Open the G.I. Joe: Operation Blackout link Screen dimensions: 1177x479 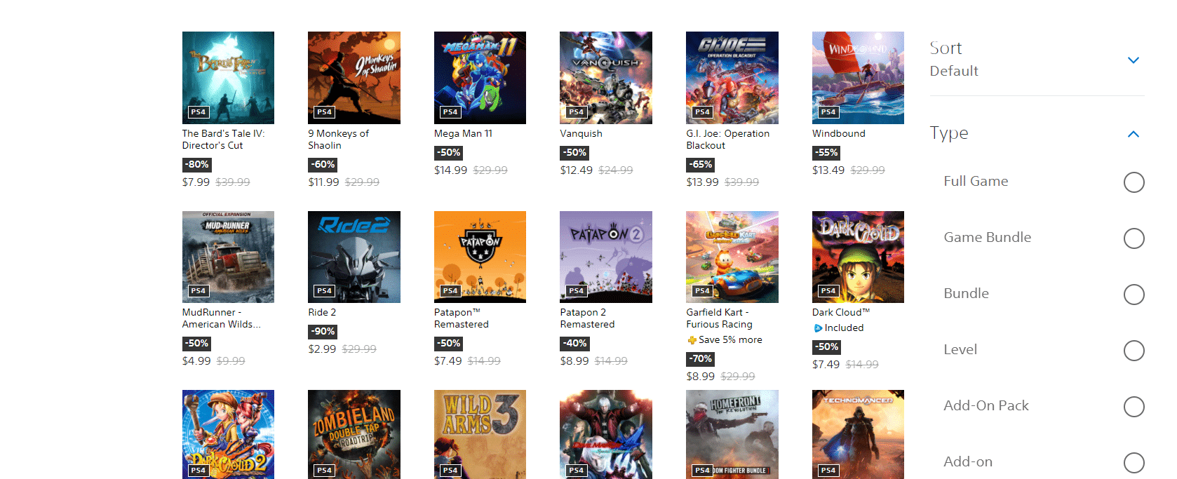(x=727, y=140)
